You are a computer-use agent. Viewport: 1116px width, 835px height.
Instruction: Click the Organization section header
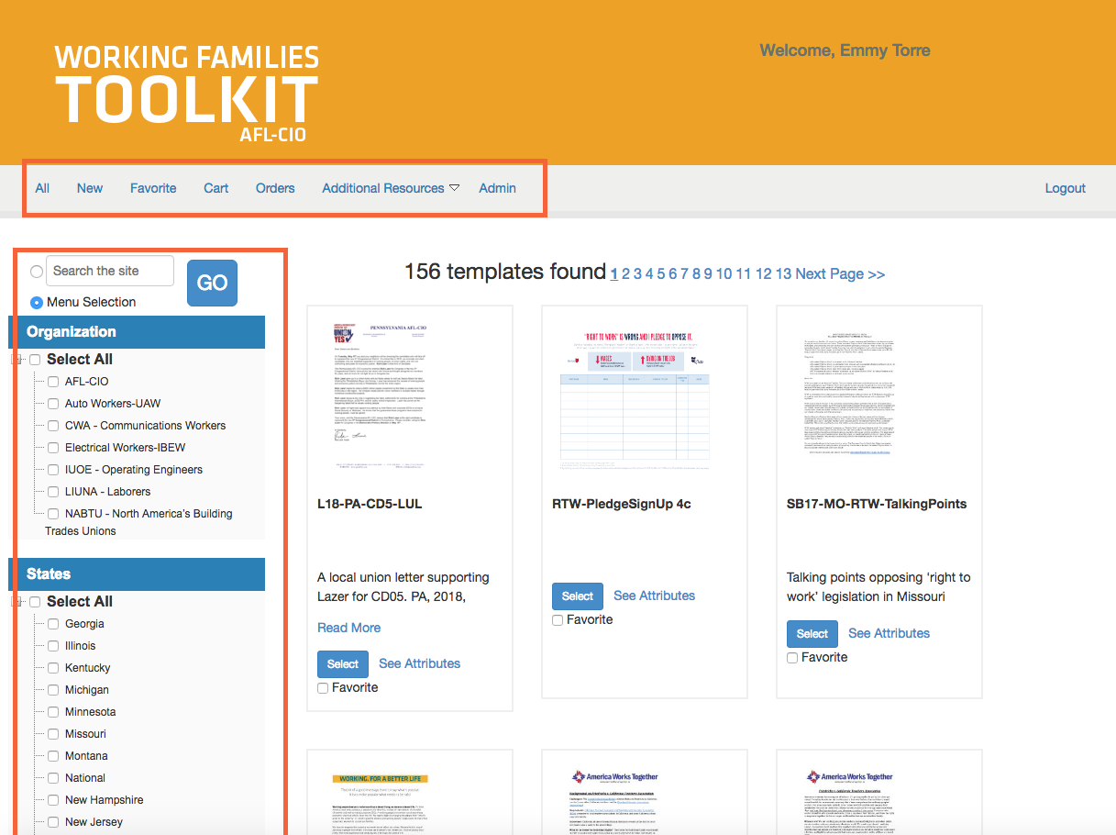(137, 332)
